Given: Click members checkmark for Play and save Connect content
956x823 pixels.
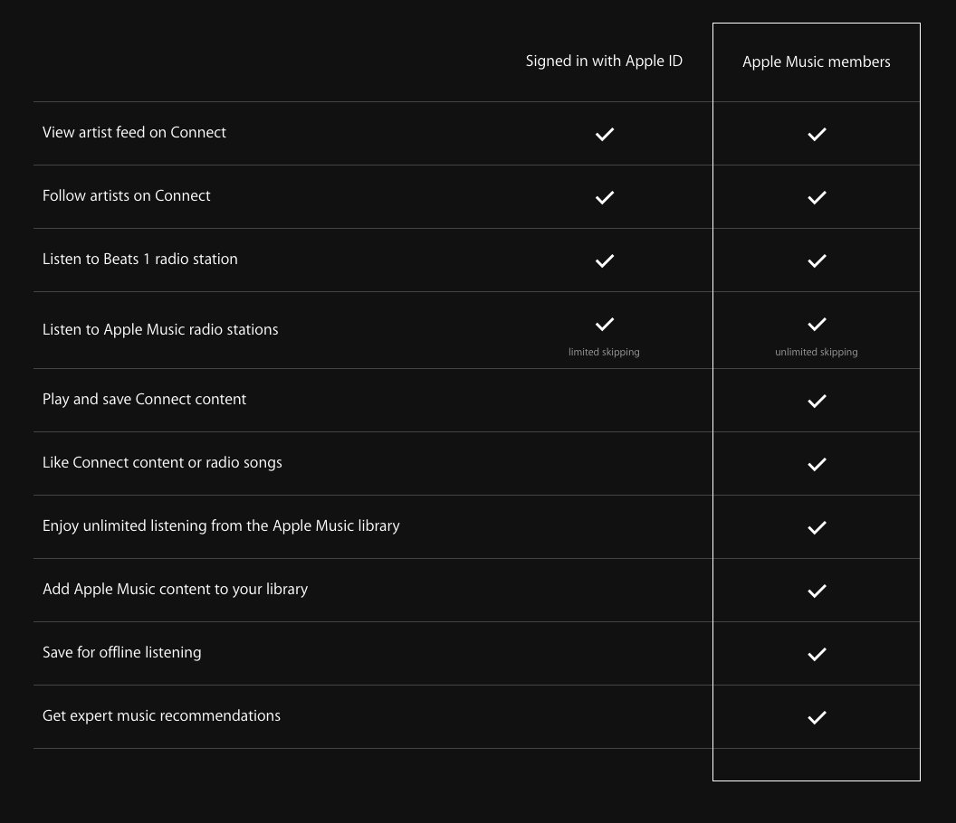Looking at the screenshot, I should 817,401.
